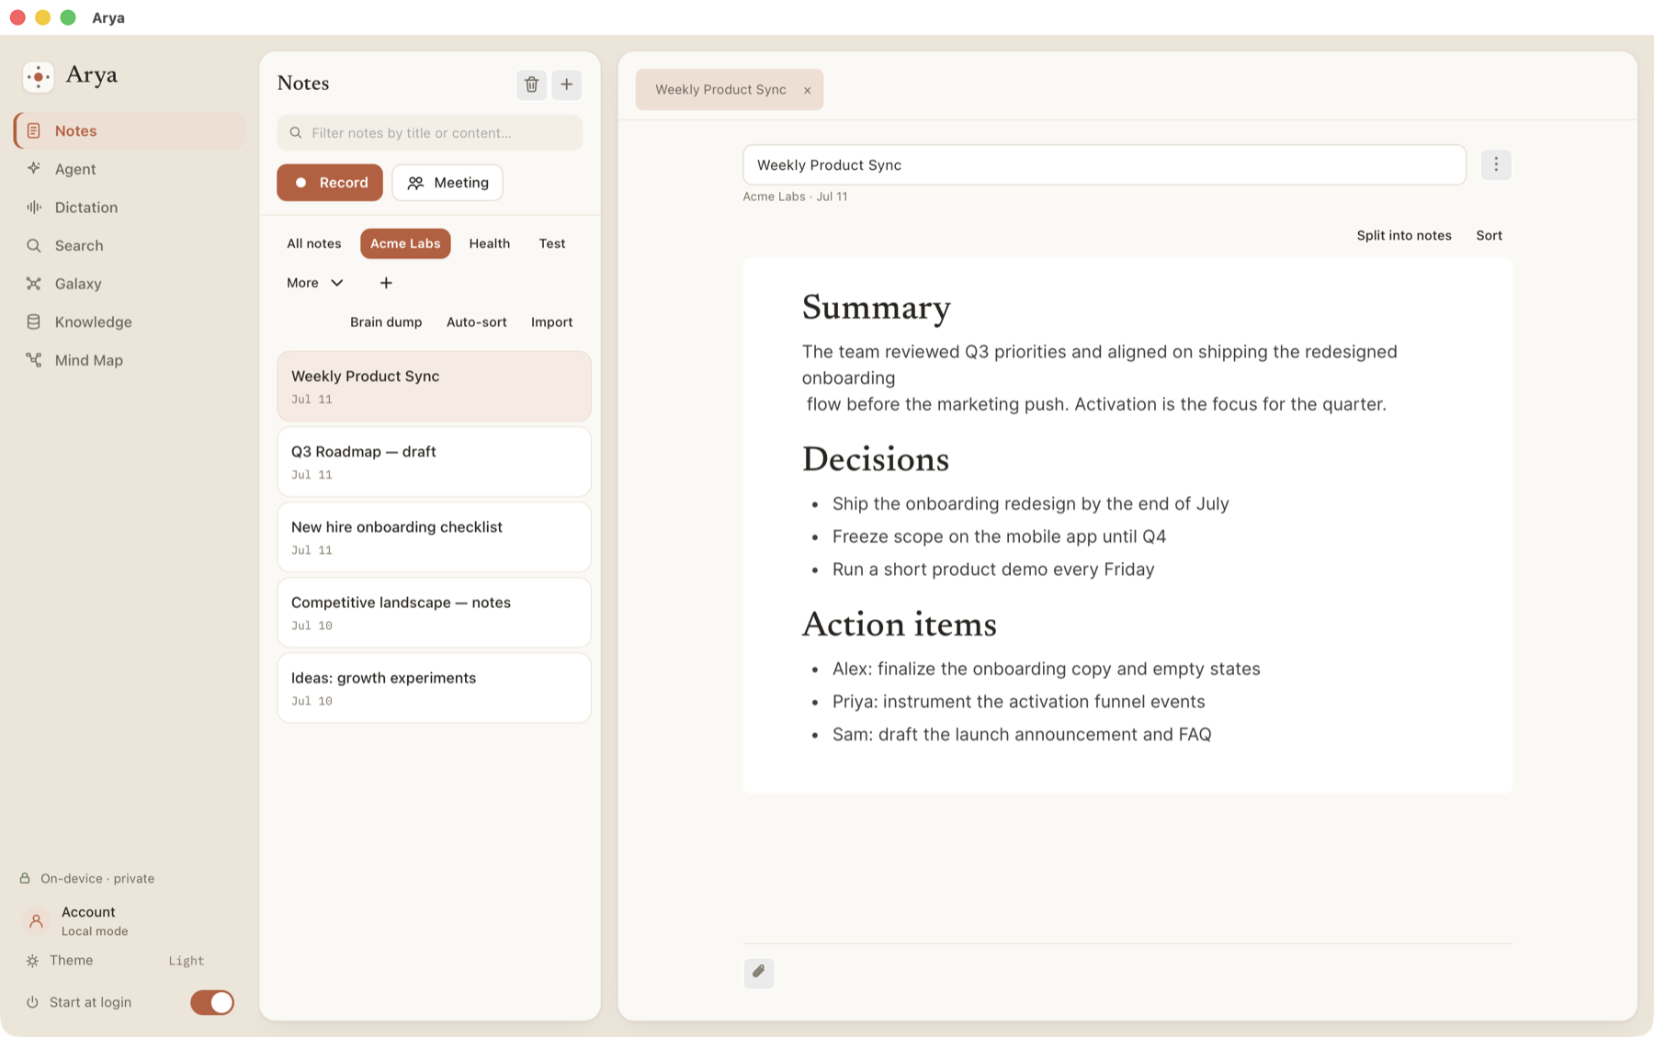Image resolution: width=1654 pixels, height=1037 pixels.
Task: Click the Action items heading
Action: coord(899,625)
